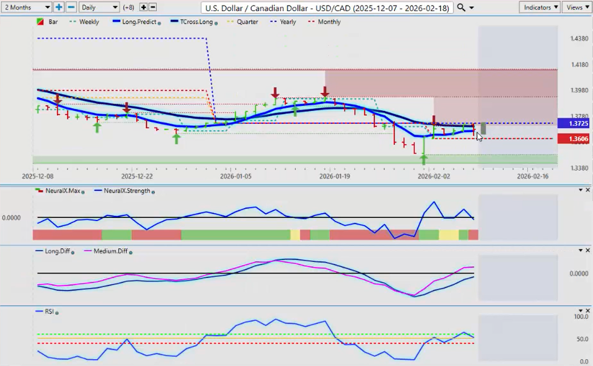Open the 2 Months time range dropdown
This screenshot has height=366, width=593.
click(27, 7)
